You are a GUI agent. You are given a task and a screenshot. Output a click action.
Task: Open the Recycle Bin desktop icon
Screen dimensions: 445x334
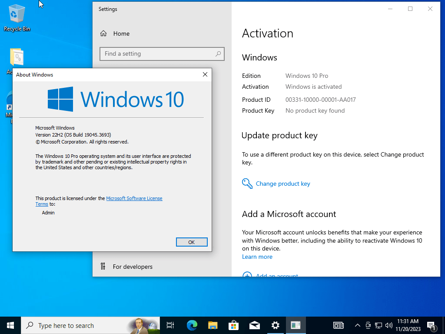[17, 17]
